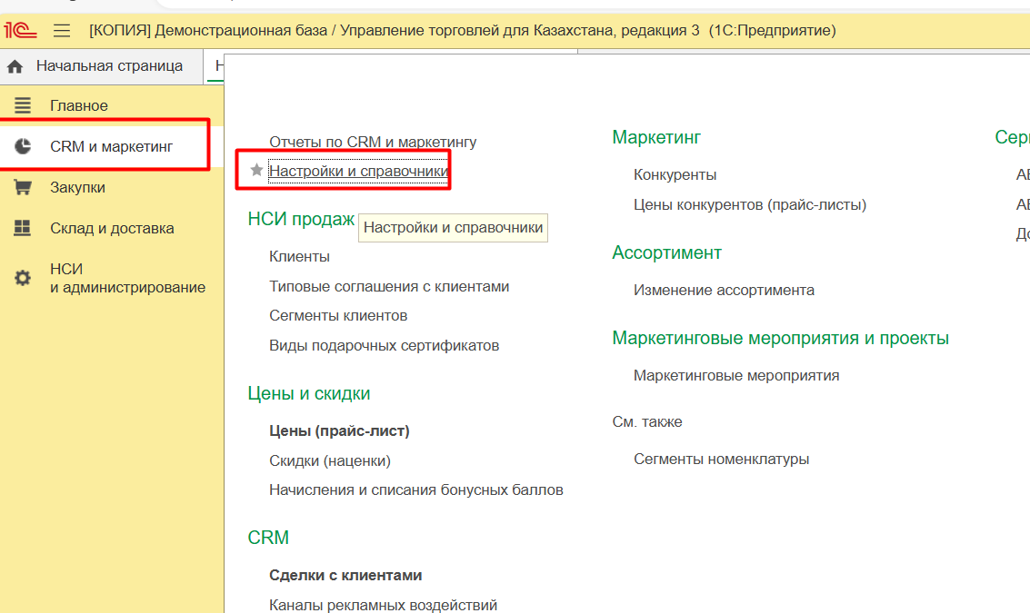Click the Склад и доставка grid icon
Viewport: 1030px width, 613px height.
pyautogui.click(x=23, y=229)
